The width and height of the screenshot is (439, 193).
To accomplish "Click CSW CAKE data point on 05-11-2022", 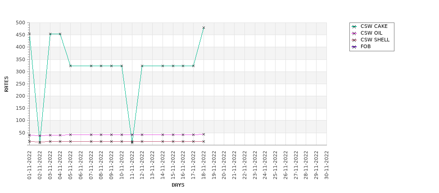I will [x=70, y=66].
